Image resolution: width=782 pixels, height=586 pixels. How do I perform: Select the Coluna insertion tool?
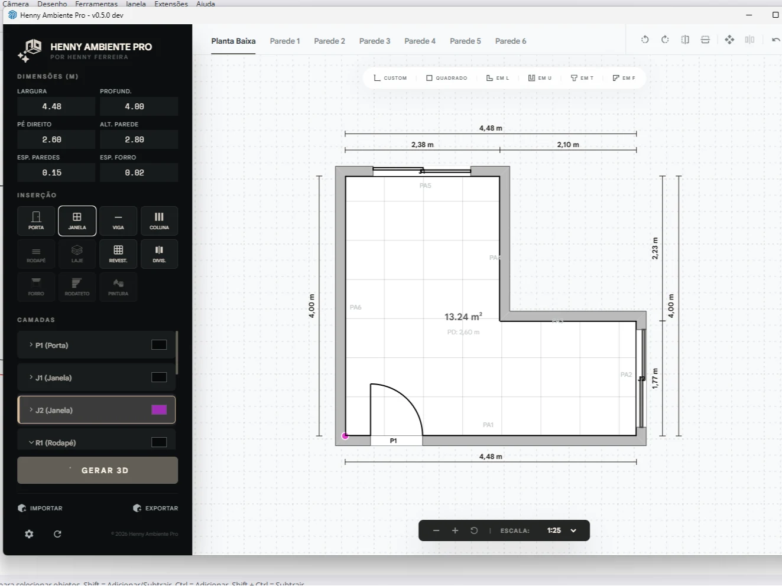click(159, 221)
